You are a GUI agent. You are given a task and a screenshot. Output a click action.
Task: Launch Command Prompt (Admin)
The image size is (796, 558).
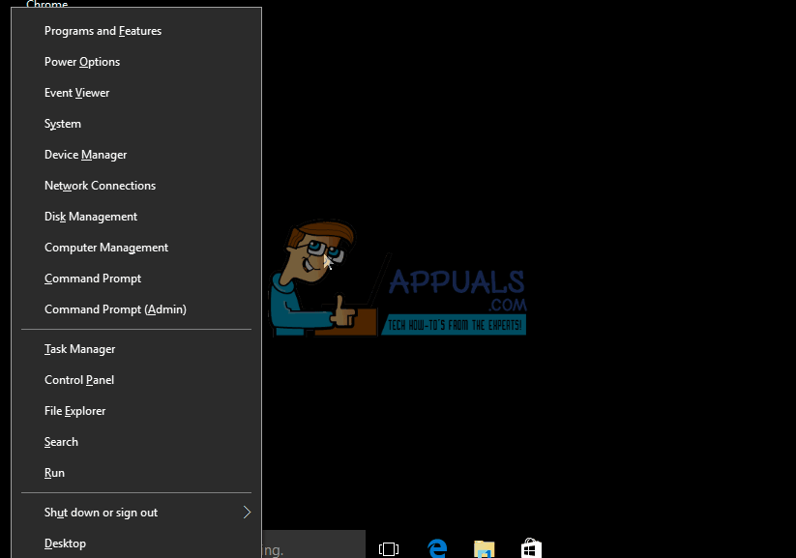click(115, 309)
